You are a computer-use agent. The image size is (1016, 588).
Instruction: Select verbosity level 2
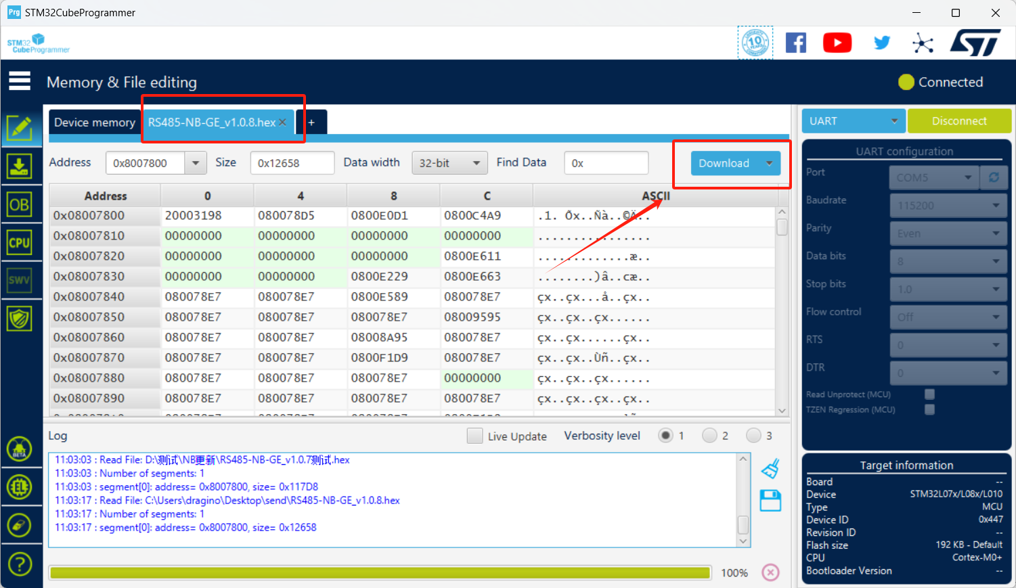tap(709, 436)
